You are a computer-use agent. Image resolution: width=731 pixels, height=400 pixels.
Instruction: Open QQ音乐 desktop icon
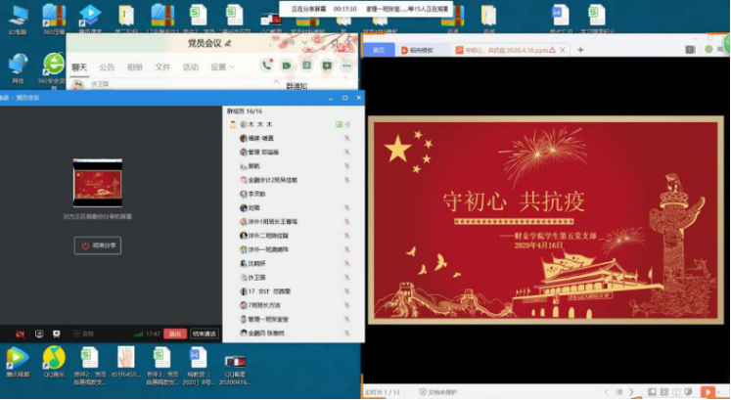point(54,362)
